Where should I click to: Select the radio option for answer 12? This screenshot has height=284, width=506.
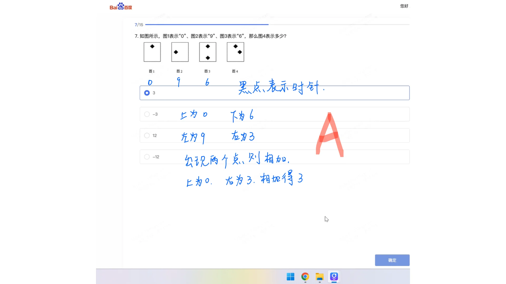pyautogui.click(x=147, y=135)
